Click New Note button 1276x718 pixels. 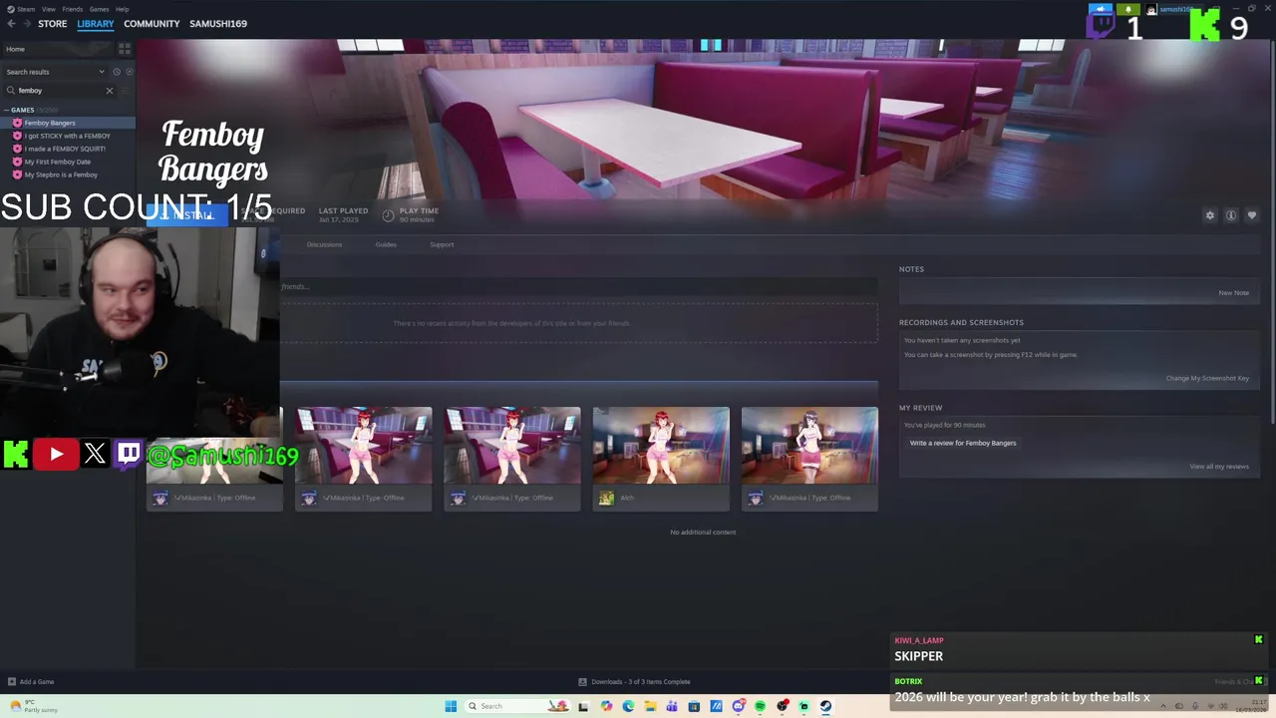[x=1233, y=293]
